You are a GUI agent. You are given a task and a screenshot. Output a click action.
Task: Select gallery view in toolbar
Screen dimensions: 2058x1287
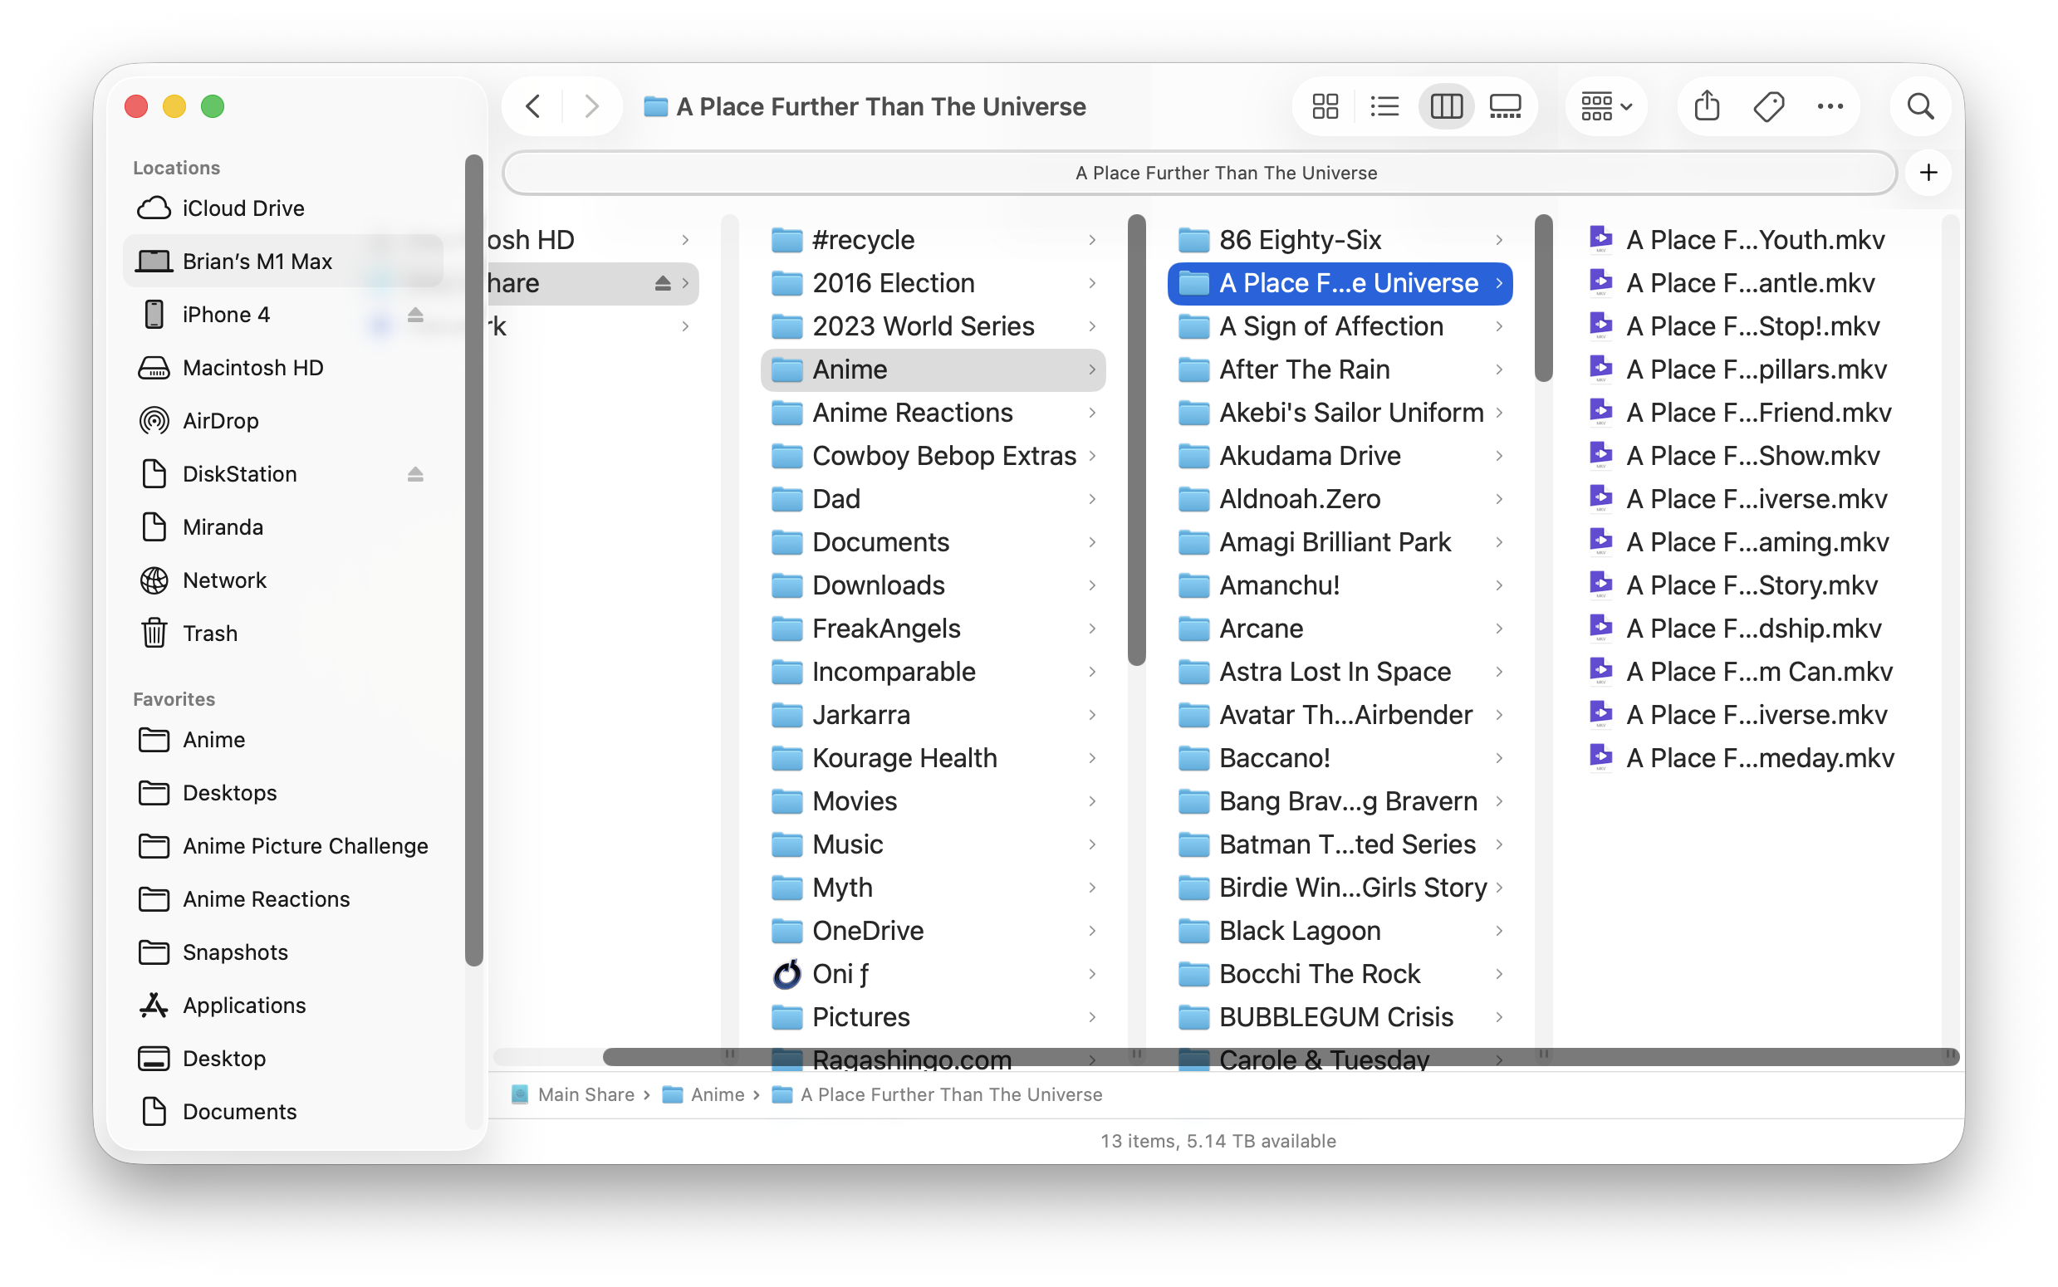[x=1505, y=106]
